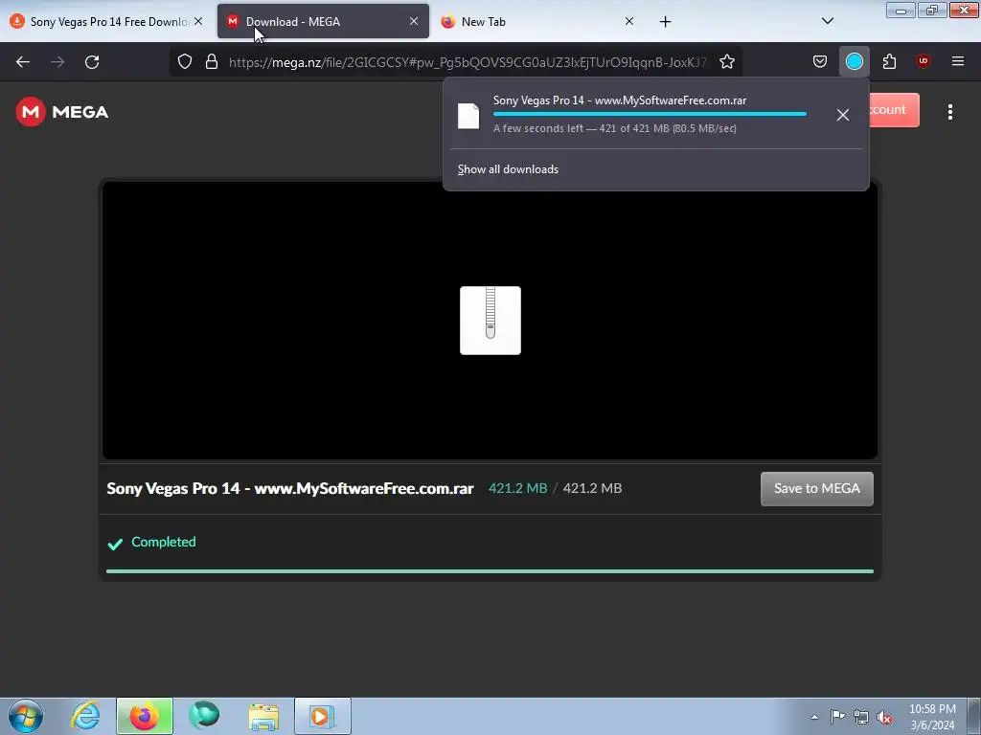The image size is (981, 735).
Task: Click the green Completed checkmark
Action: (x=115, y=544)
